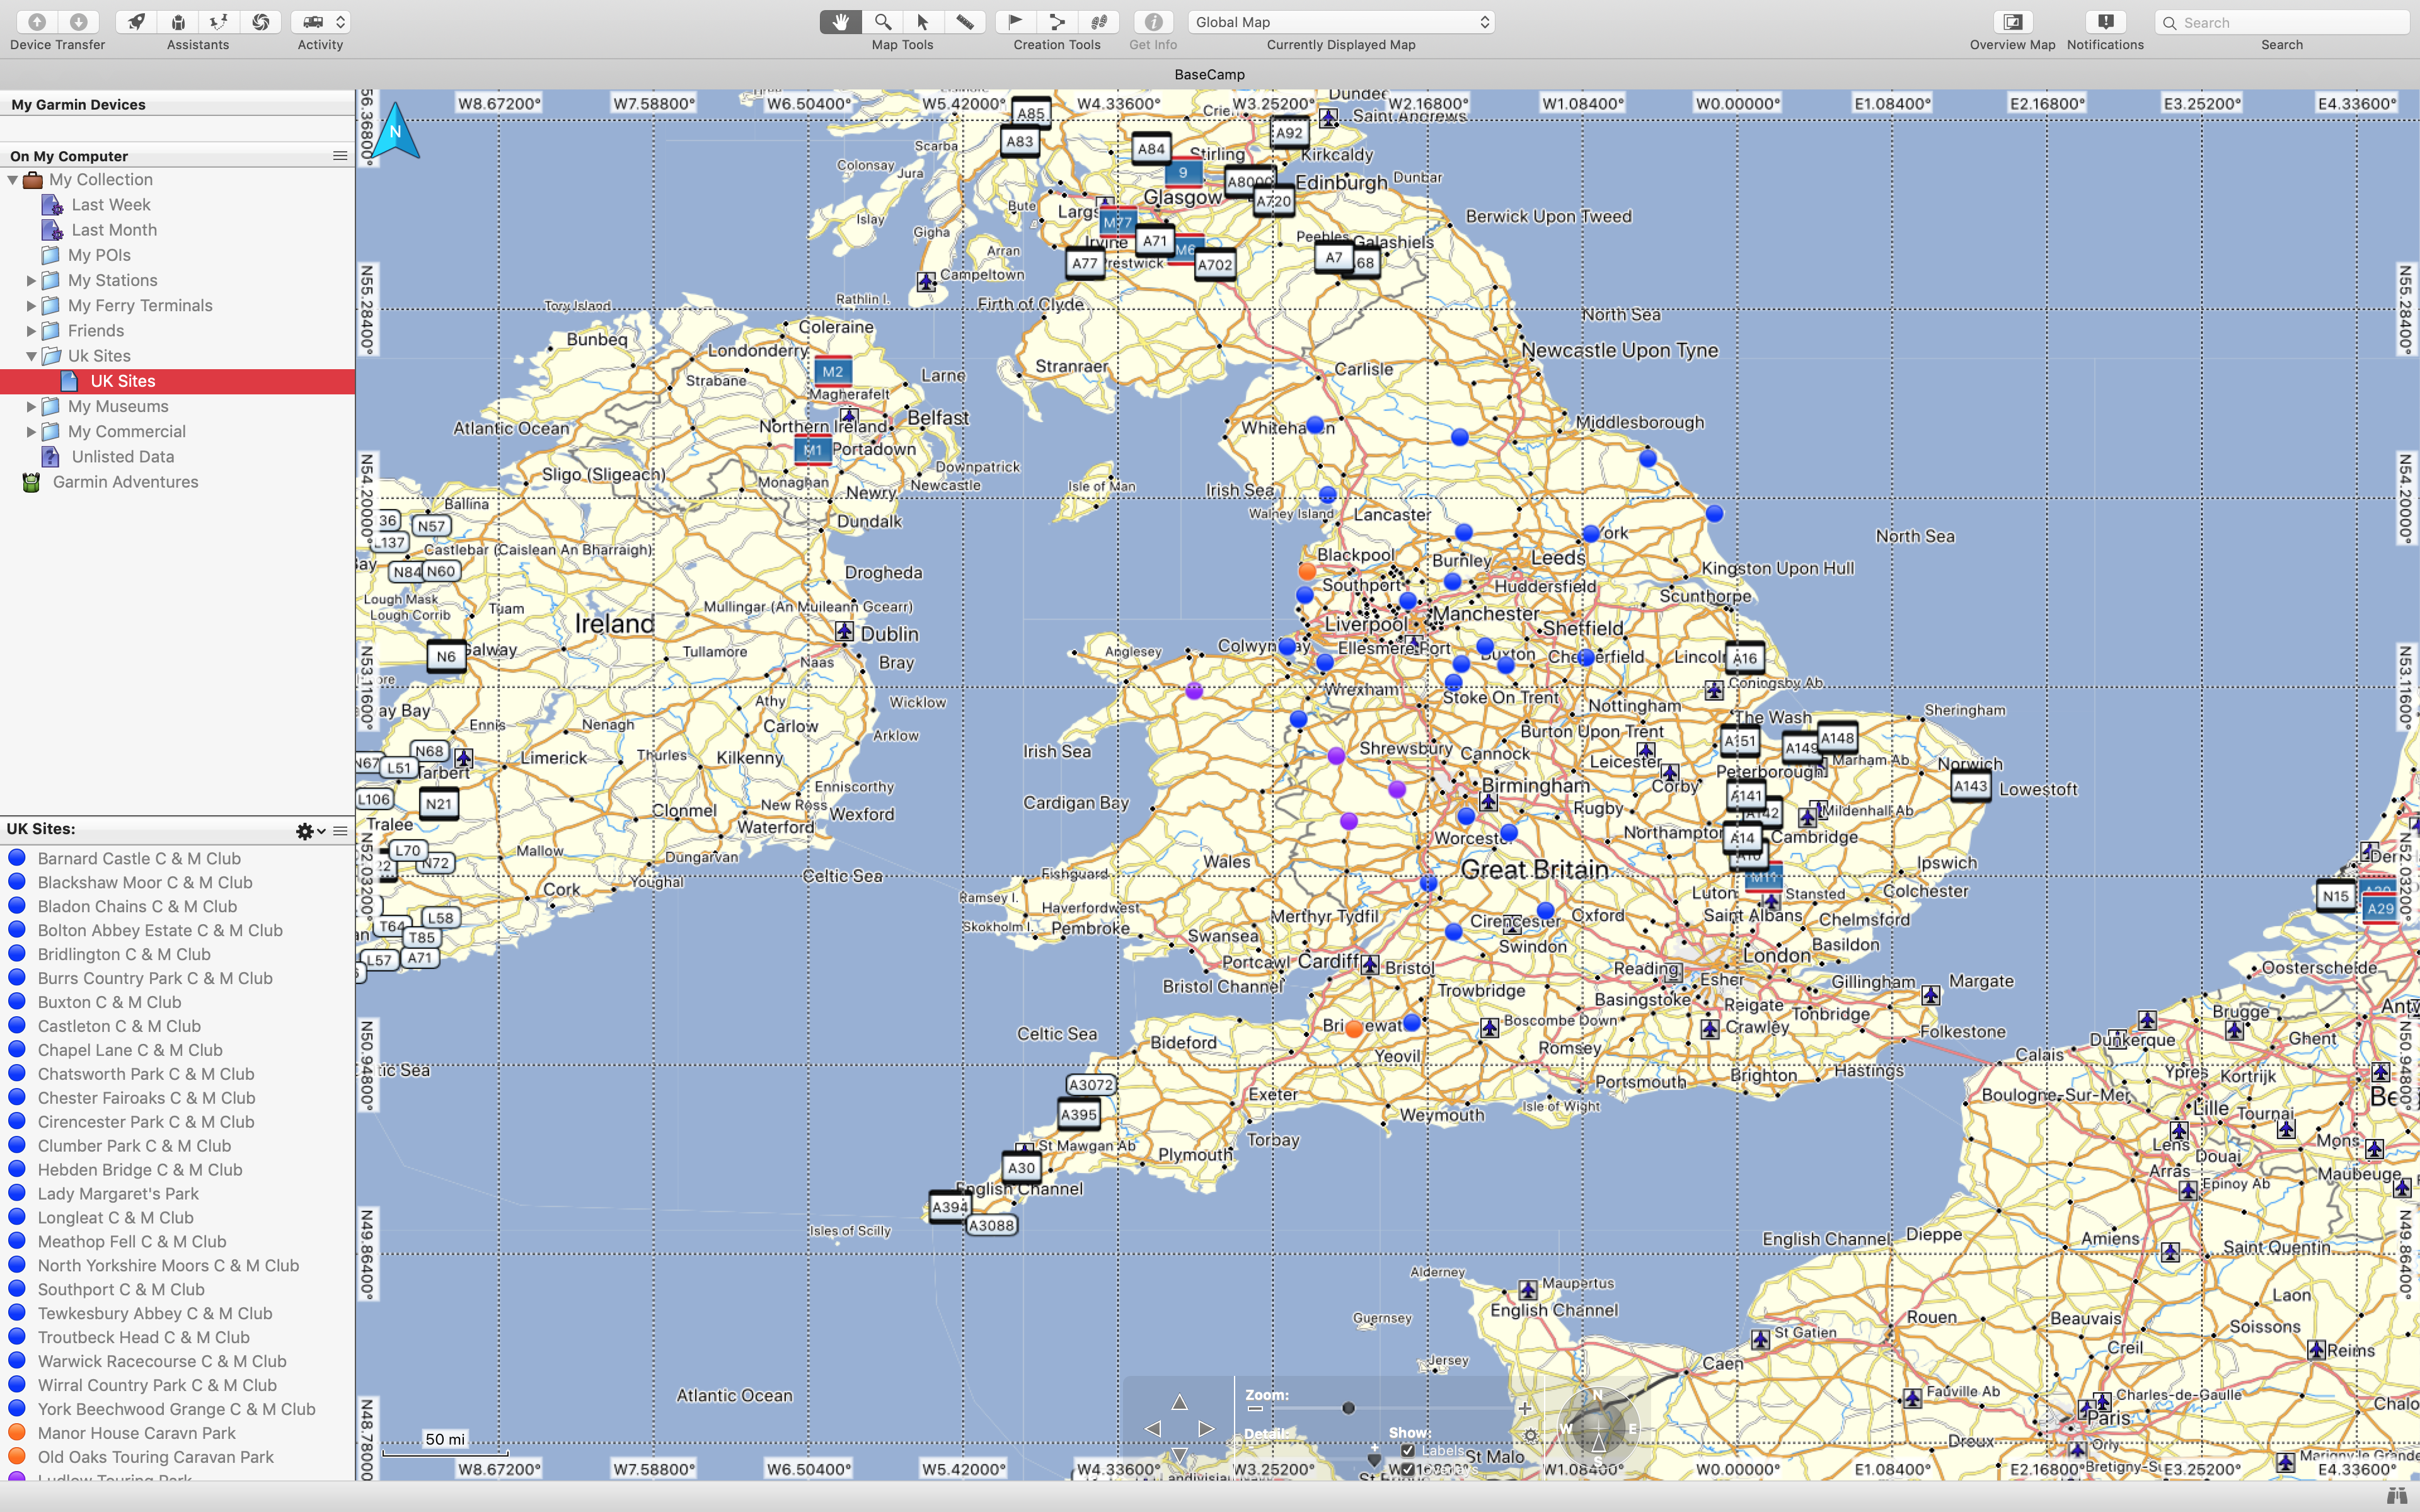Viewport: 2420px width, 1512px height.
Task: Toggle the Overlays checkbox in map controls
Action: point(1408,1469)
